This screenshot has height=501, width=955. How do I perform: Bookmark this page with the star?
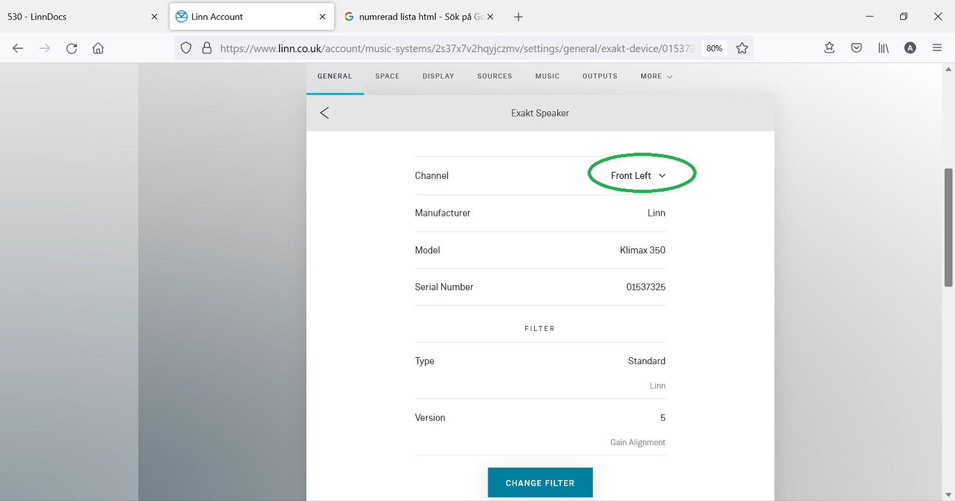tap(742, 48)
